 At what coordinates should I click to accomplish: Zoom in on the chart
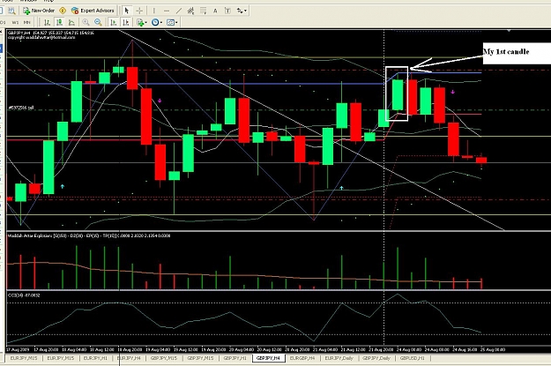tap(86, 23)
